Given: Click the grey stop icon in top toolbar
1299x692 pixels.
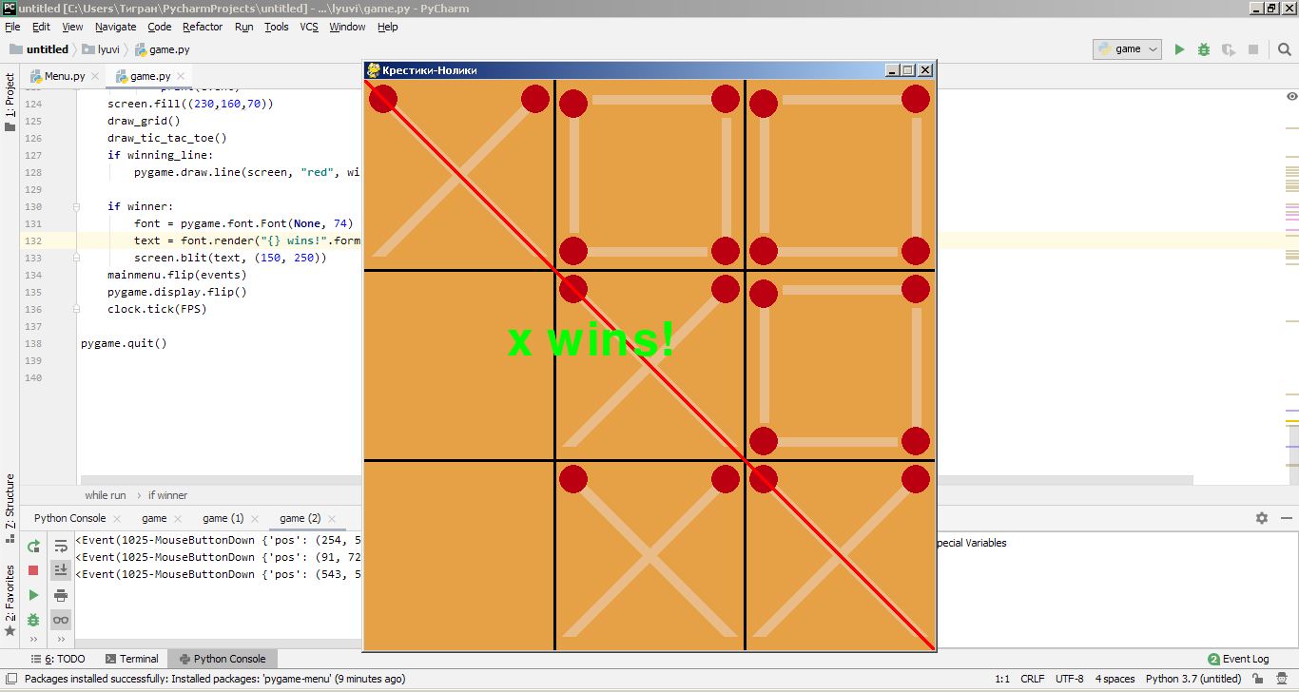Looking at the screenshot, I should (1253, 49).
